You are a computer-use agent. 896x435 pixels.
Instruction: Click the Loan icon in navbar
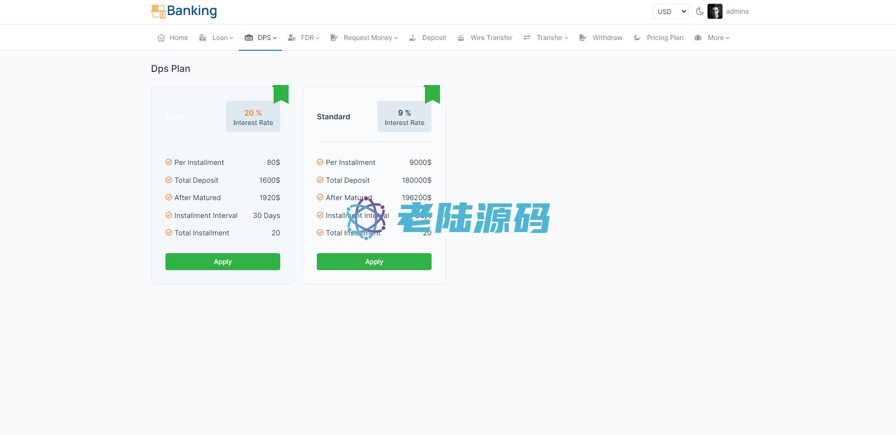(203, 38)
